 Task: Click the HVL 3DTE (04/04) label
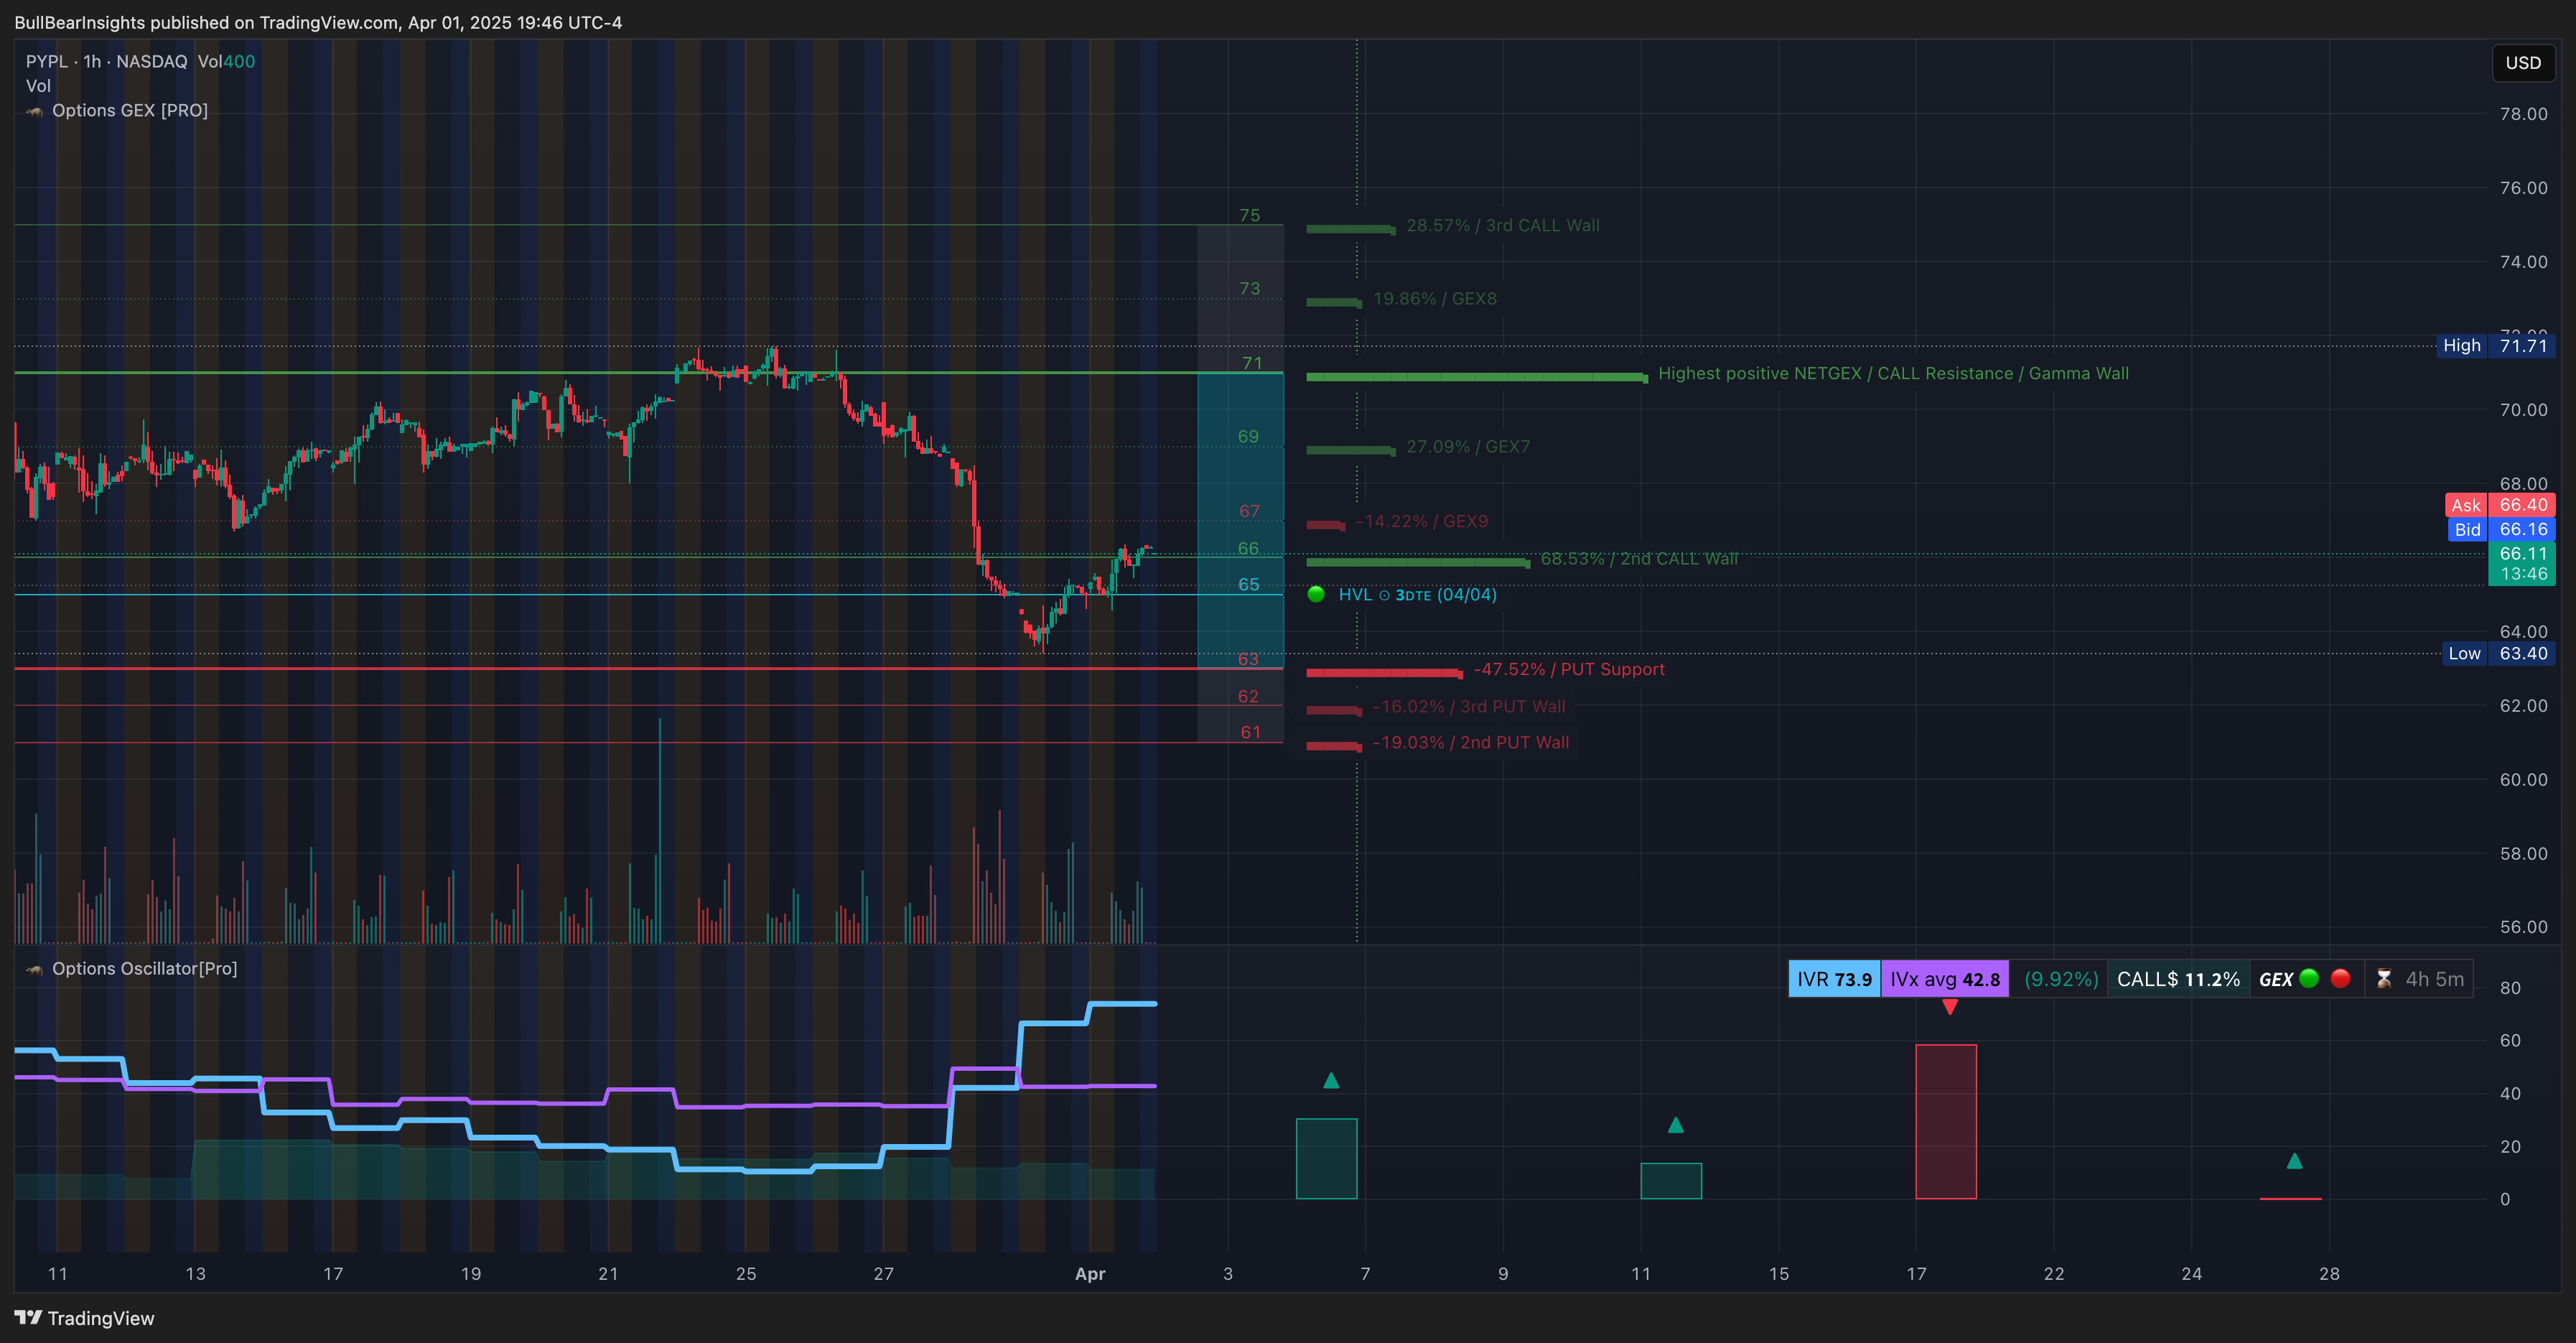(x=1417, y=594)
